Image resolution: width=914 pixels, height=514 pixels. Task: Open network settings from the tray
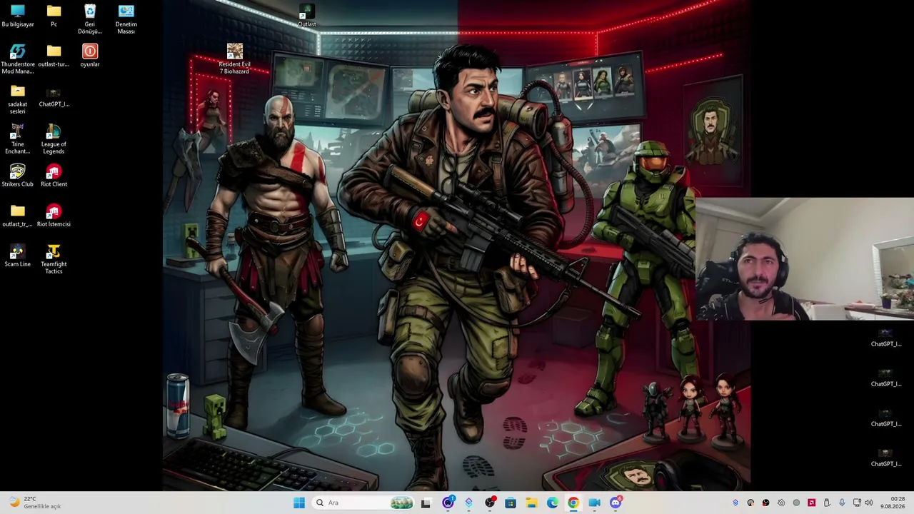(x=857, y=503)
